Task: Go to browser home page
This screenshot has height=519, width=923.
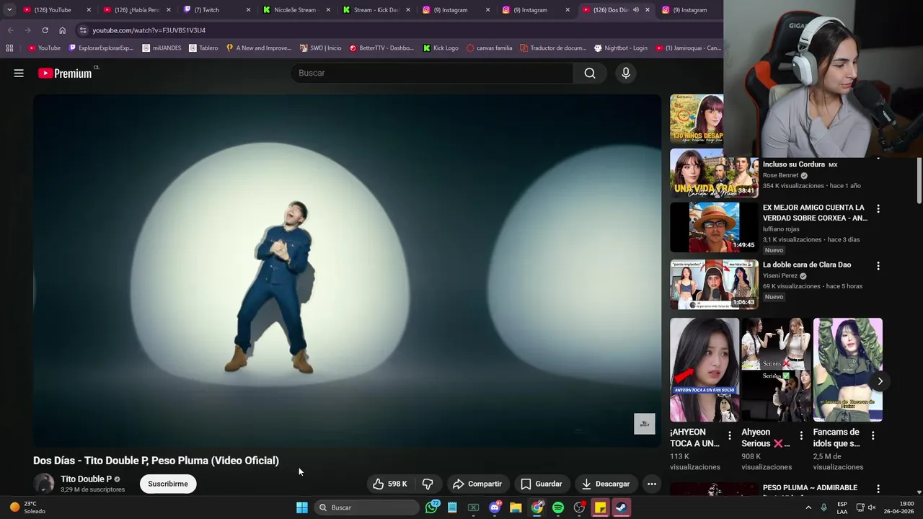Action: (62, 30)
